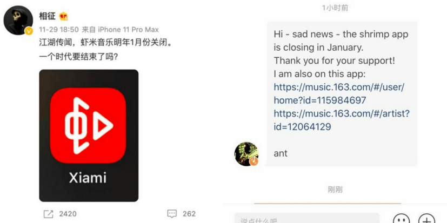Image resolution: width=447 pixels, height=223 pixels.
Task: Select the shrimp app closing message bubble
Action: (342, 94)
